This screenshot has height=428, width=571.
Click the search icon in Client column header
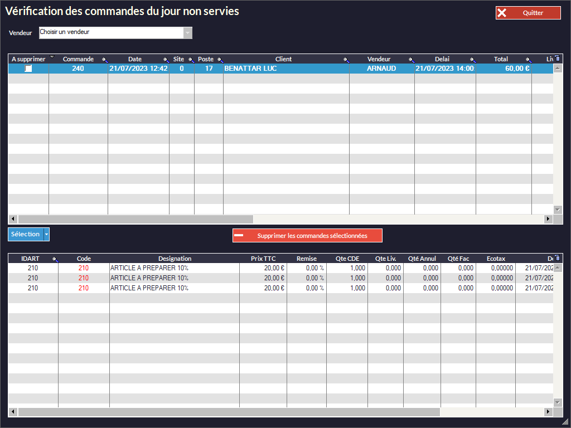coord(346,60)
